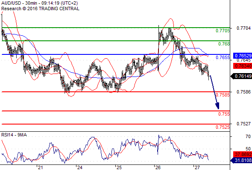
Task: Click the dark blue downward forecast arrow
Action: 214,92
